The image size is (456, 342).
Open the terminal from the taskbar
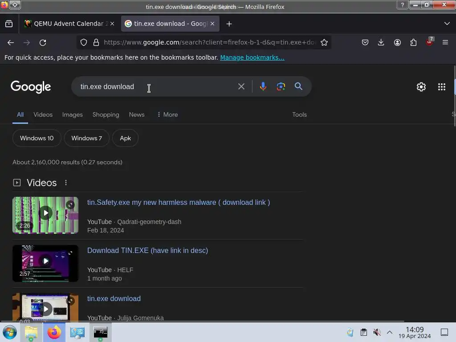(100, 332)
